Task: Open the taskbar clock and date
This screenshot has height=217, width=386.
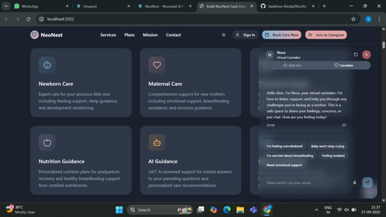Action: tap(371, 210)
